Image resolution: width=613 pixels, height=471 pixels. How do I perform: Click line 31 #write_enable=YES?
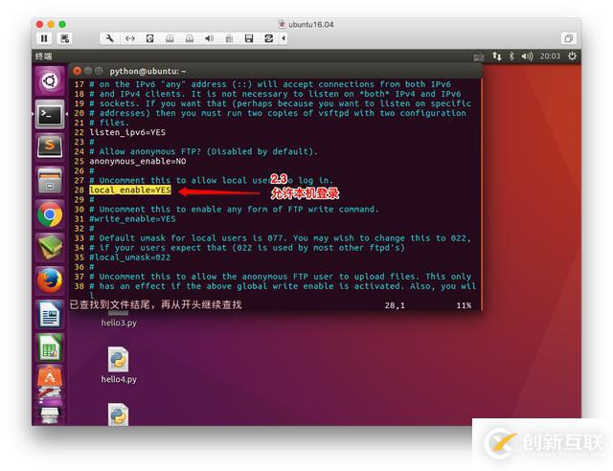(x=132, y=219)
